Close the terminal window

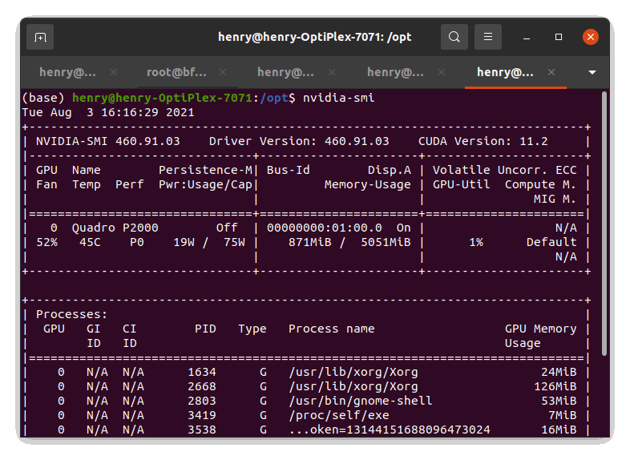coord(591,37)
